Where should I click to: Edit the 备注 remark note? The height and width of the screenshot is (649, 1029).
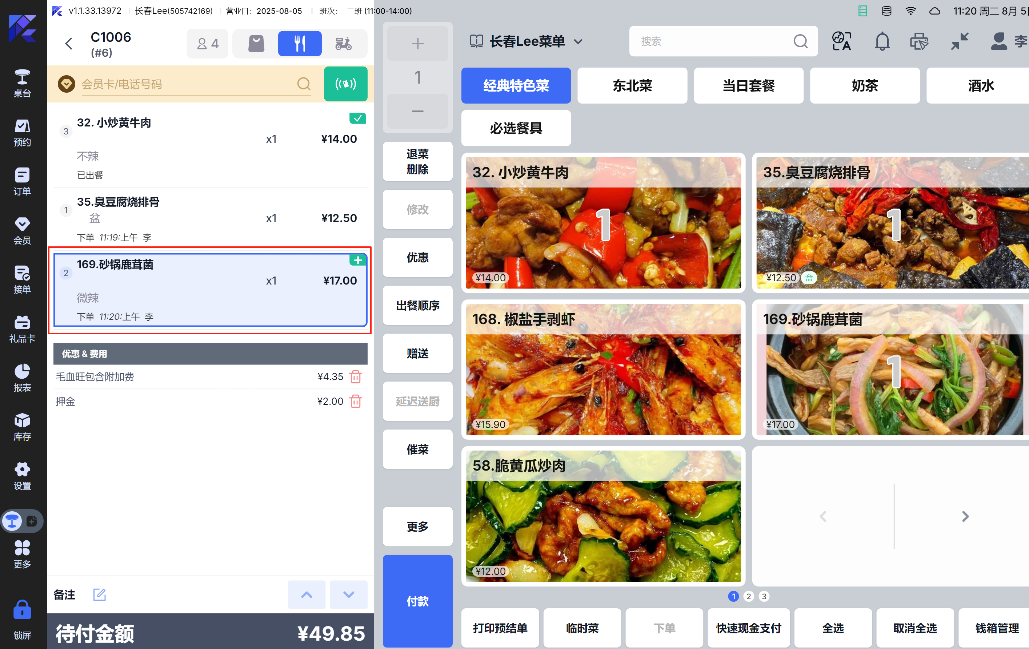point(100,594)
